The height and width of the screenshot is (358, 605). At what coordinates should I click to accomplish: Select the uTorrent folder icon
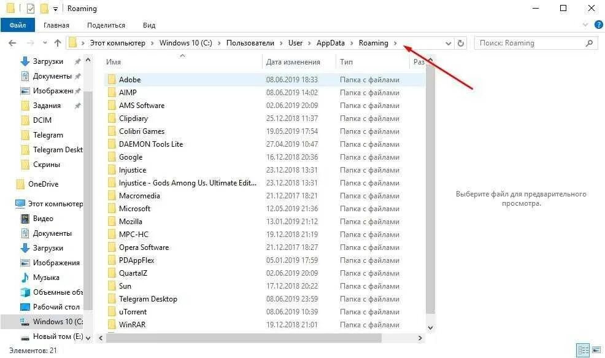click(112, 312)
